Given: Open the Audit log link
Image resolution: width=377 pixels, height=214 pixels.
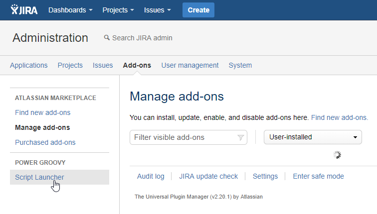Looking at the screenshot, I should [x=151, y=176].
